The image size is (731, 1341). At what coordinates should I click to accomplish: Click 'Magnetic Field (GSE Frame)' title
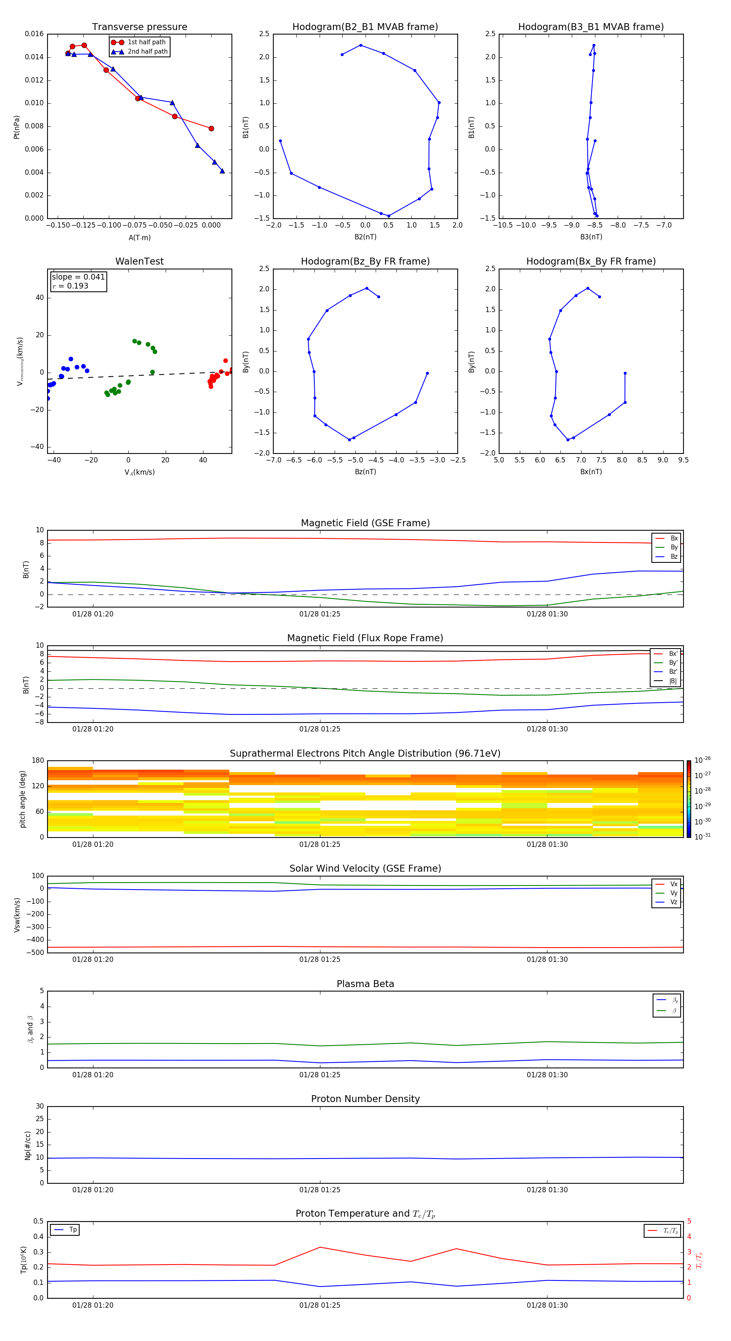tap(365, 523)
